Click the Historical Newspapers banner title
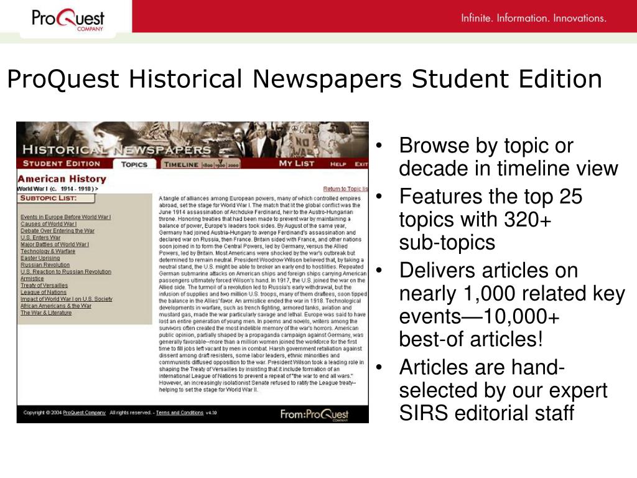The height and width of the screenshot is (478, 637). point(116,149)
